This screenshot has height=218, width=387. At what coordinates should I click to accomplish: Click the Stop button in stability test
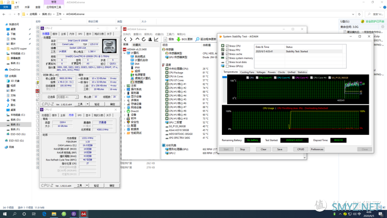pyautogui.click(x=242, y=149)
